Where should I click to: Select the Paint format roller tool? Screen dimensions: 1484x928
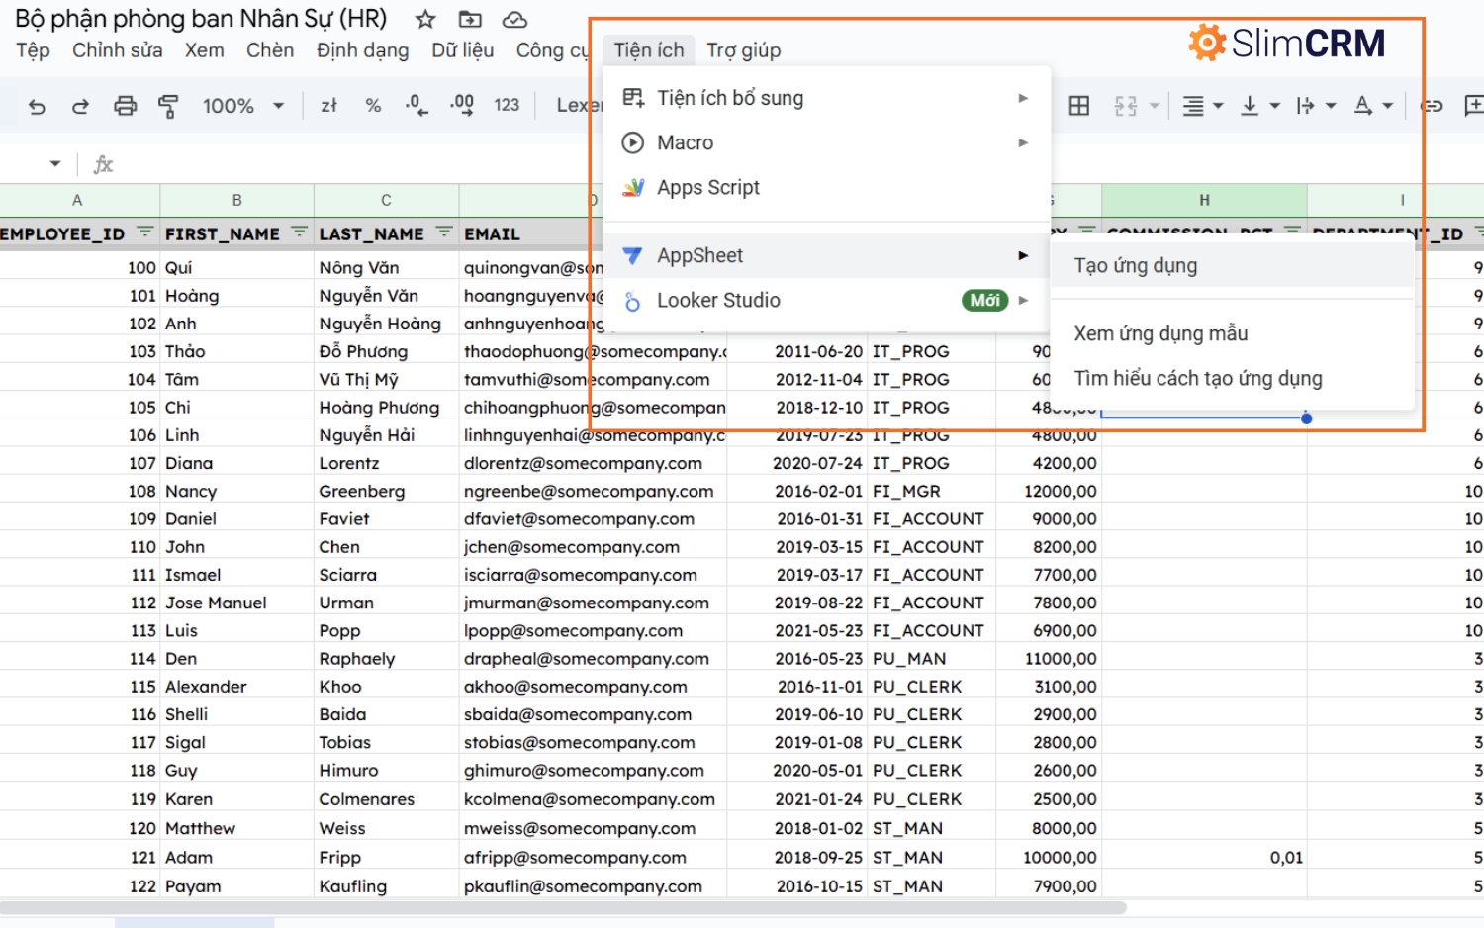(168, 106)
